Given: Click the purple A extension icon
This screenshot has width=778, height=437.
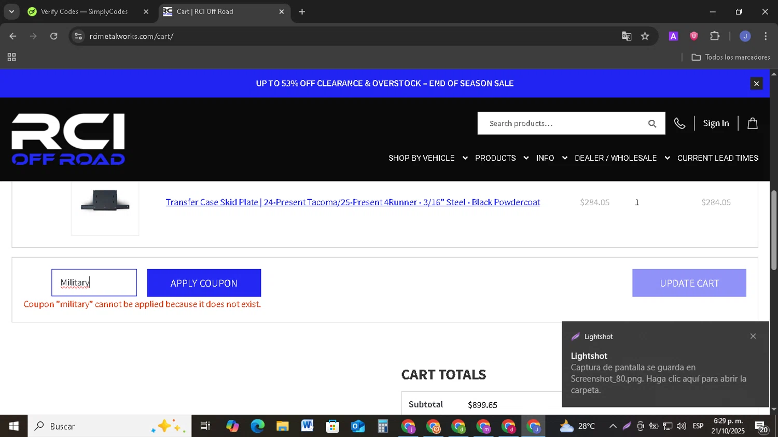Looking at the screenshot, I should (673, 36).
